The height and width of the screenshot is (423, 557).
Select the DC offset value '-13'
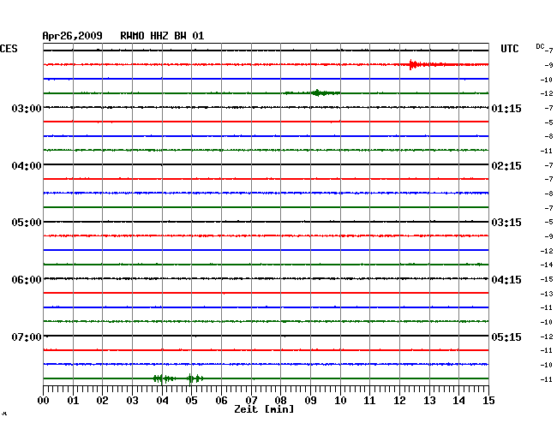click(x=547, y=294)
